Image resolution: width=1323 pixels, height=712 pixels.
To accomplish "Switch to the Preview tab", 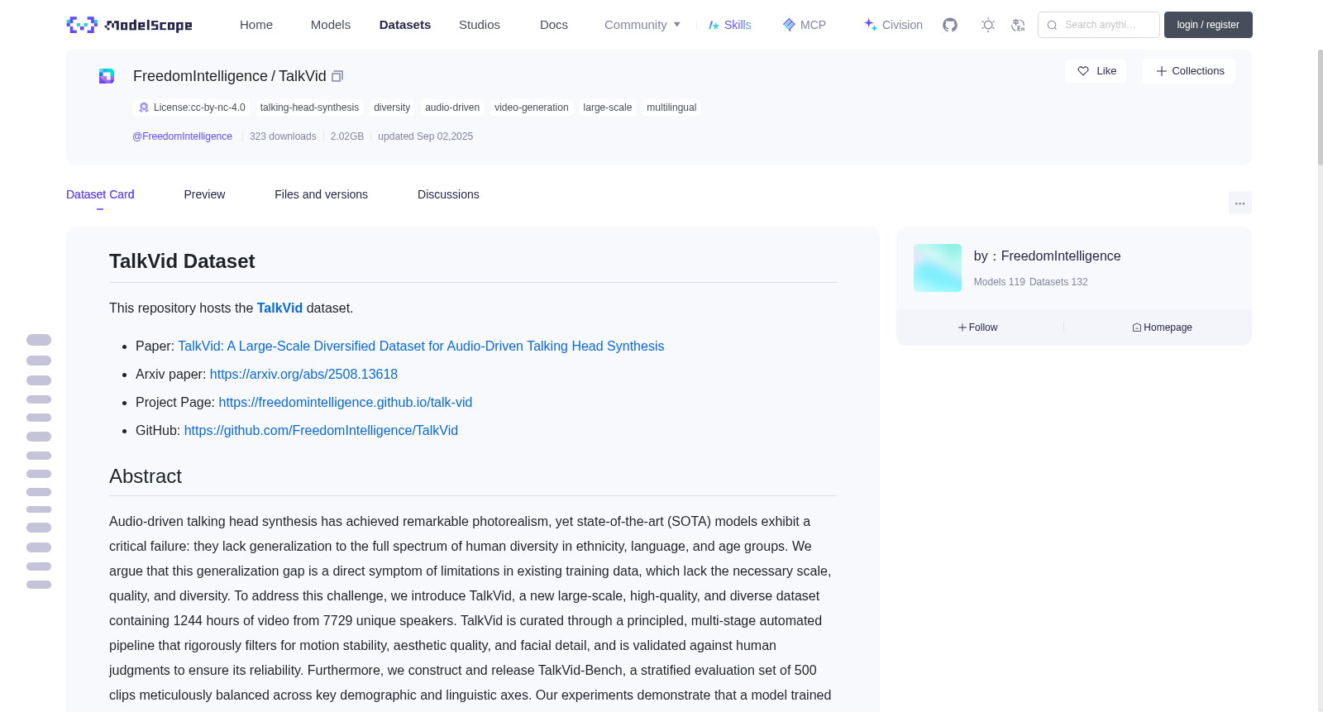I will (204, 194).
